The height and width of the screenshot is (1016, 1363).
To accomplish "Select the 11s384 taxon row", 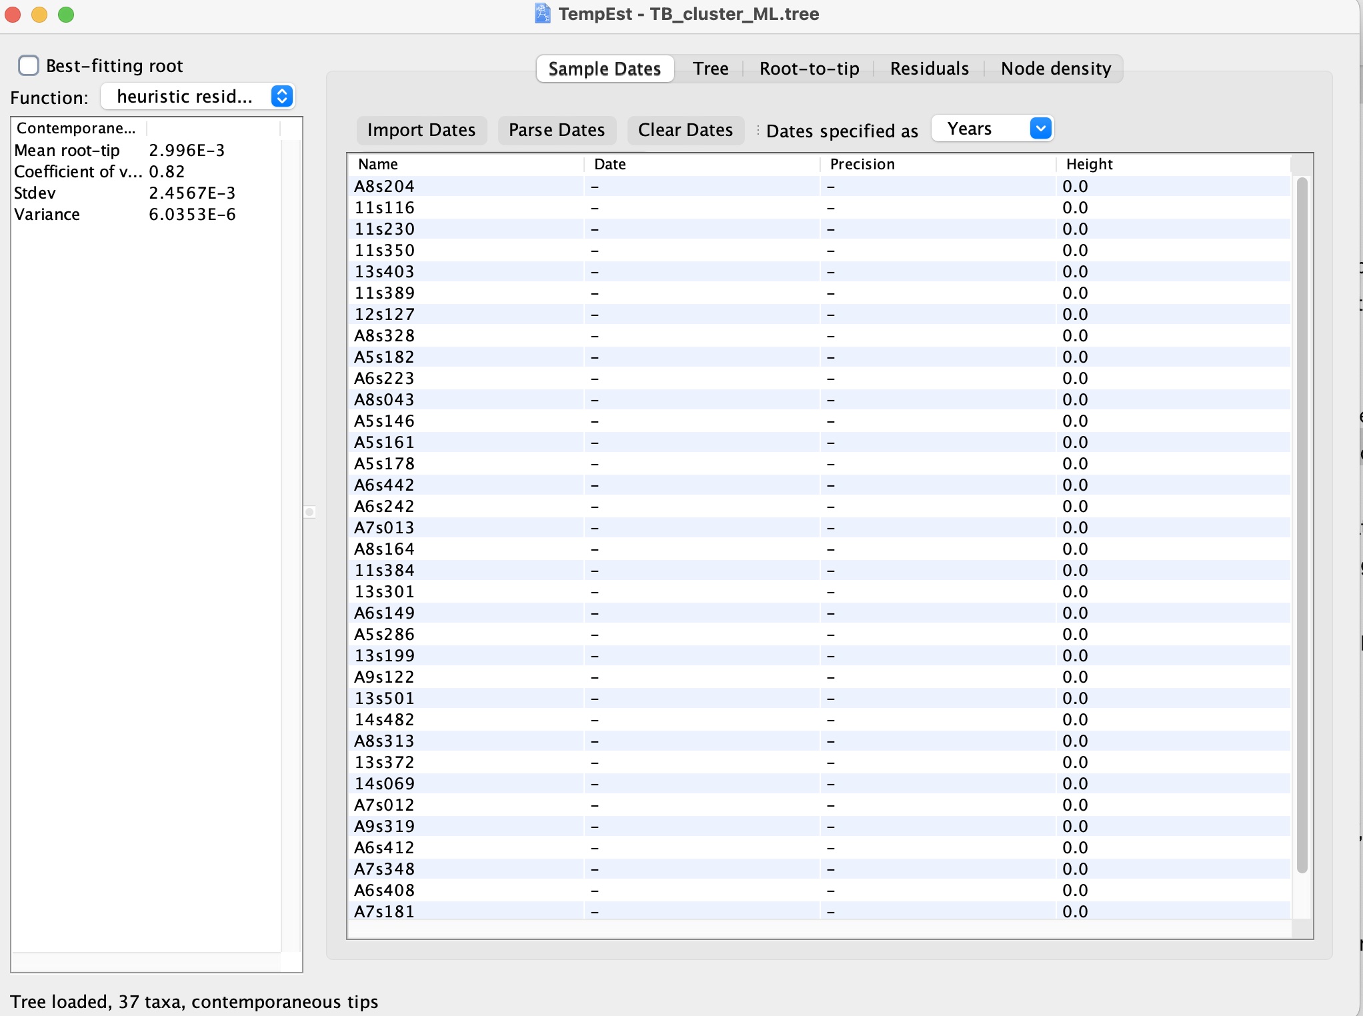I will point(819,571).
